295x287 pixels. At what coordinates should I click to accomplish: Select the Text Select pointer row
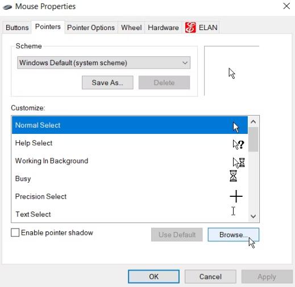click(130, 214)
